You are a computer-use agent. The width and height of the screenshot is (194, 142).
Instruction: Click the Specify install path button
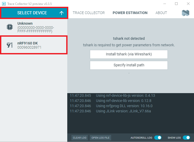129,65
